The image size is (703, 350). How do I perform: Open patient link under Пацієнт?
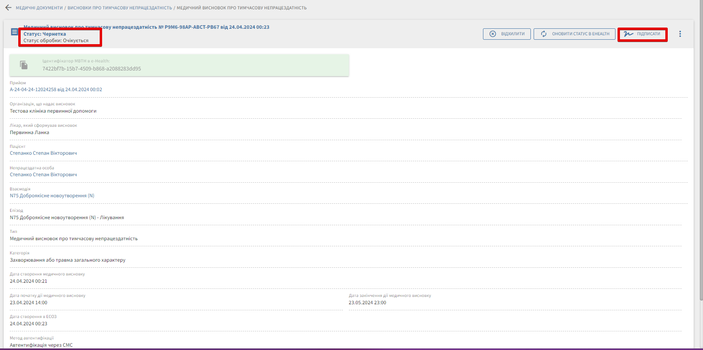(x=43, y=153)
